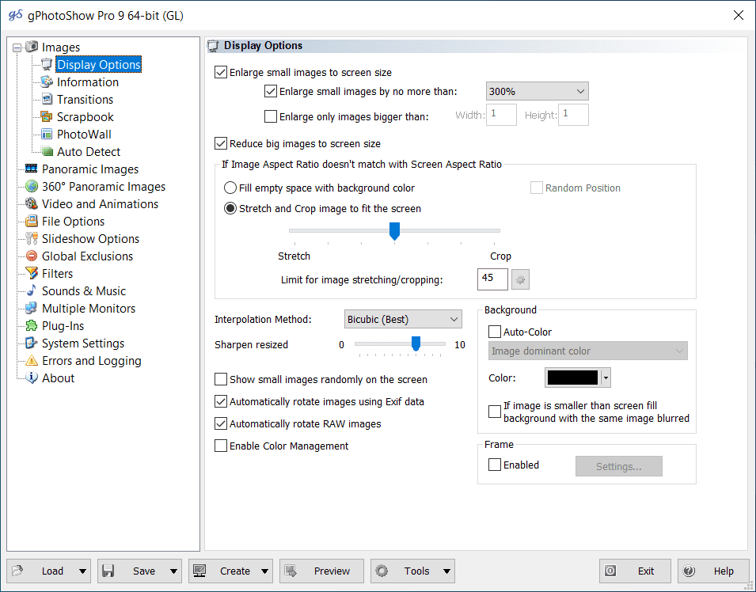Open the 300% enlarge limit dropdown

pos(537,91)
